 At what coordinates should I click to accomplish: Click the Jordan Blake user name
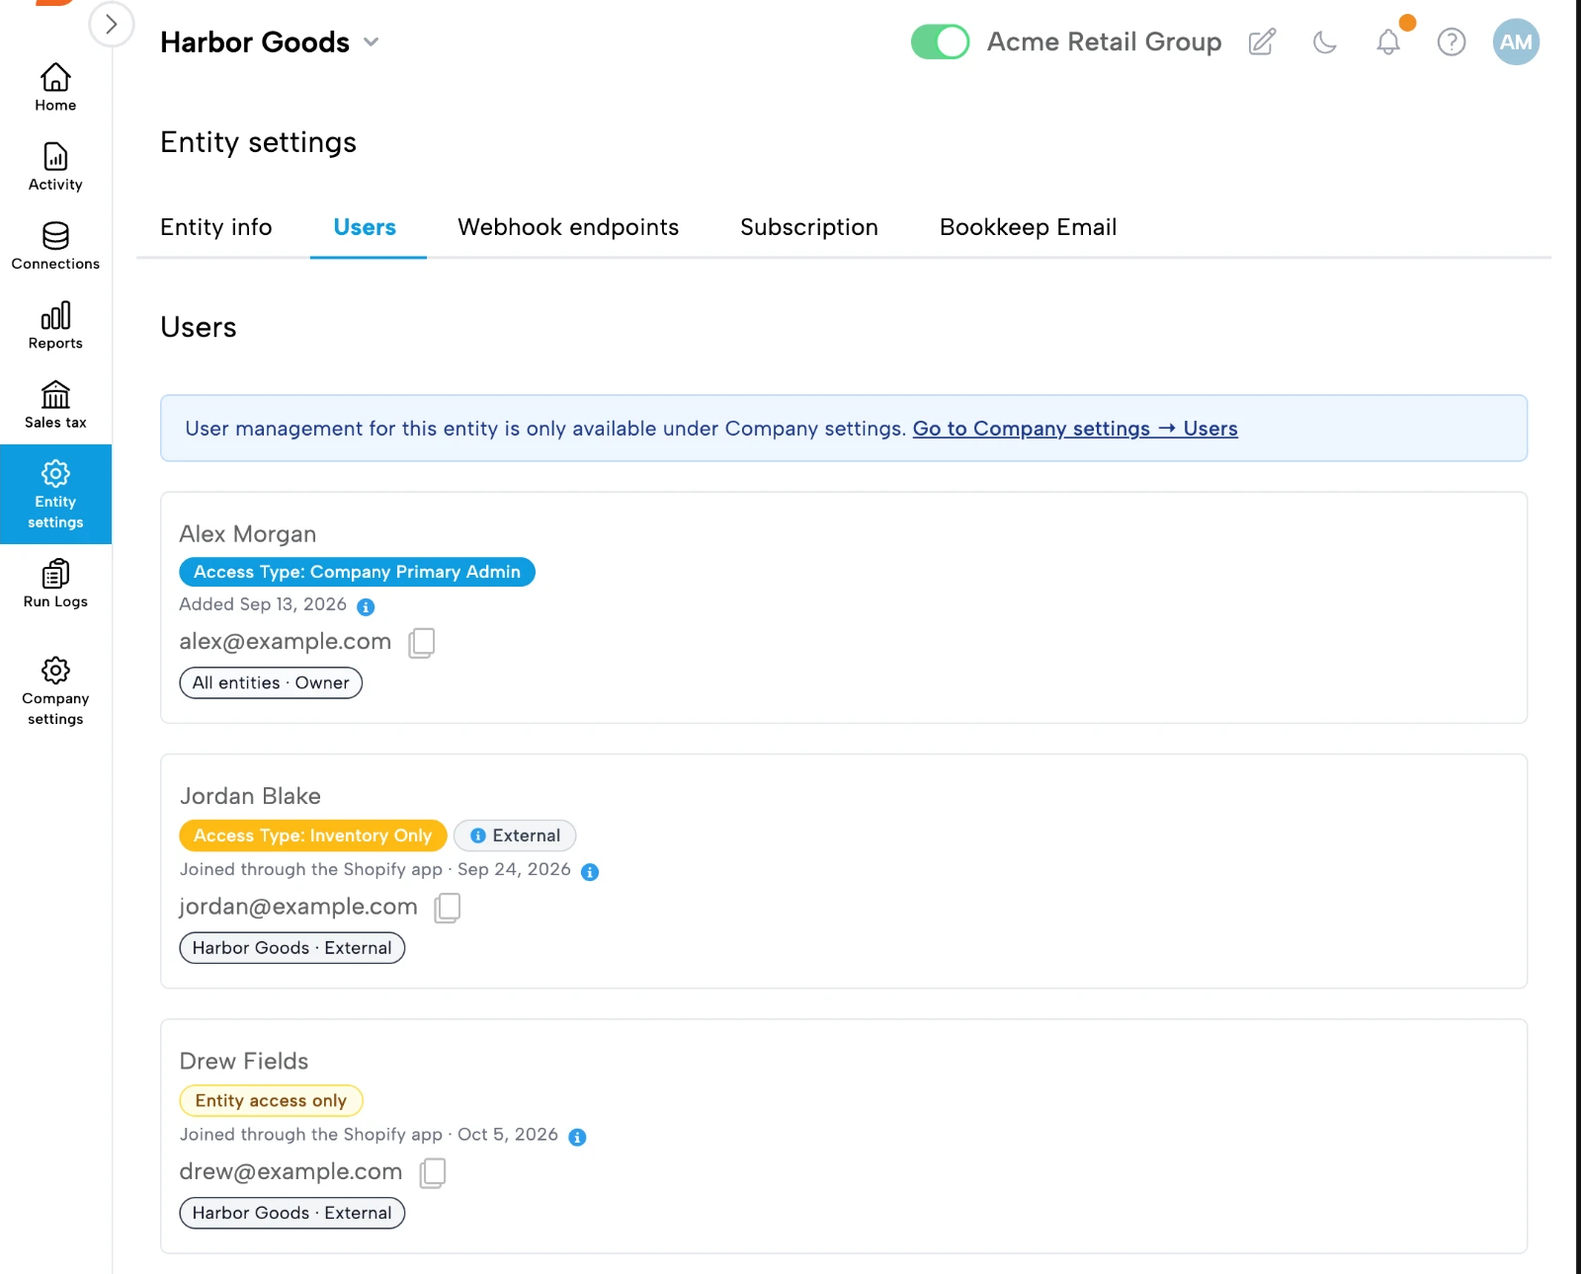(250, 796)
